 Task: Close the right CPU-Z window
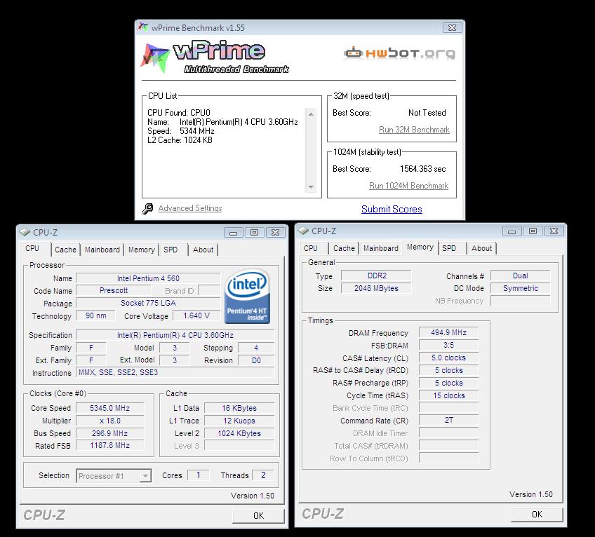click(x=554, y=231)
